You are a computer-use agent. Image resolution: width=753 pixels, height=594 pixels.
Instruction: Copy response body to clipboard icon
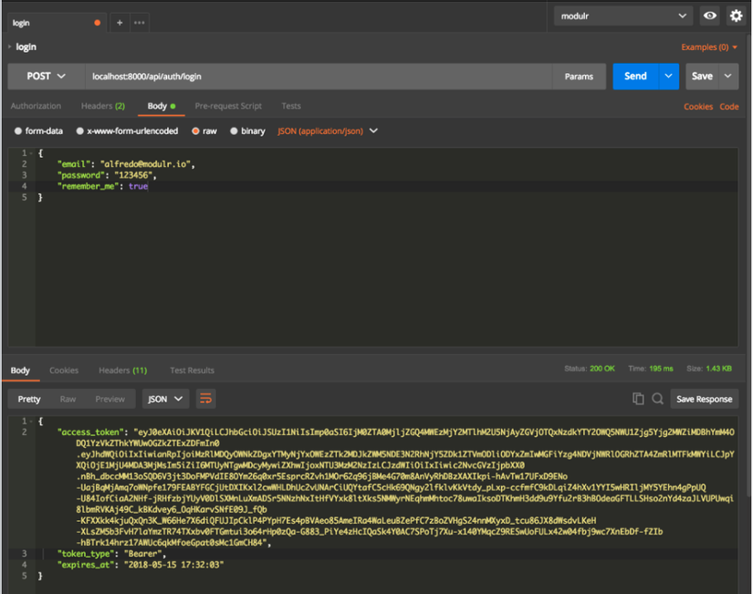click(x=638, y=399)
